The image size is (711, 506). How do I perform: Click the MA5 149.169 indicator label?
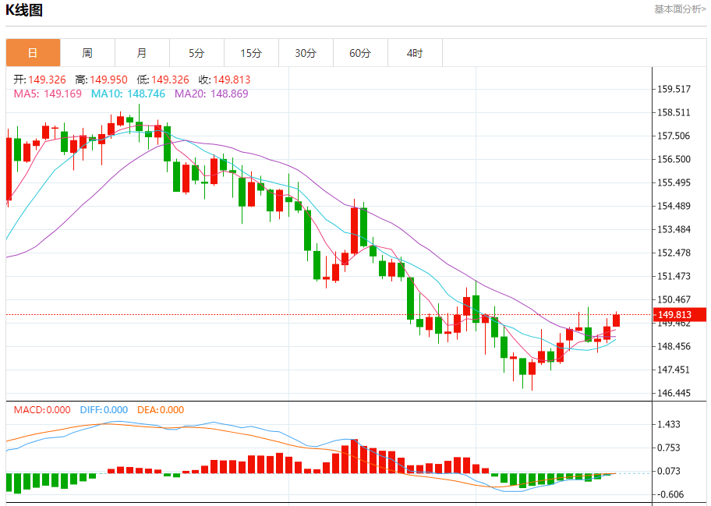point(48,94)
